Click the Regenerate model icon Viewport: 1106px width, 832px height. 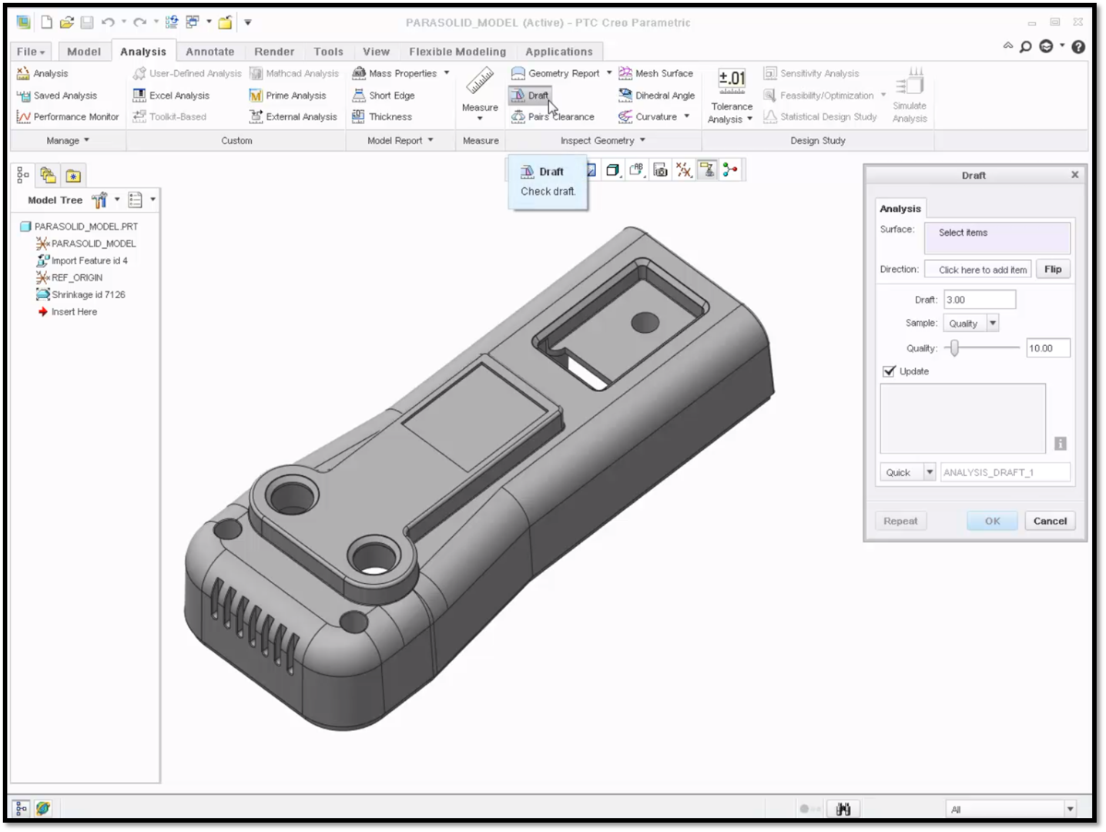[x=172, y=22]
